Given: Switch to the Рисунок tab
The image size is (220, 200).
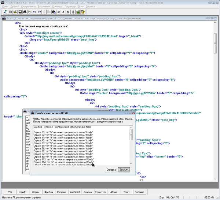Looking at the screenshot, I should (62, 192).
